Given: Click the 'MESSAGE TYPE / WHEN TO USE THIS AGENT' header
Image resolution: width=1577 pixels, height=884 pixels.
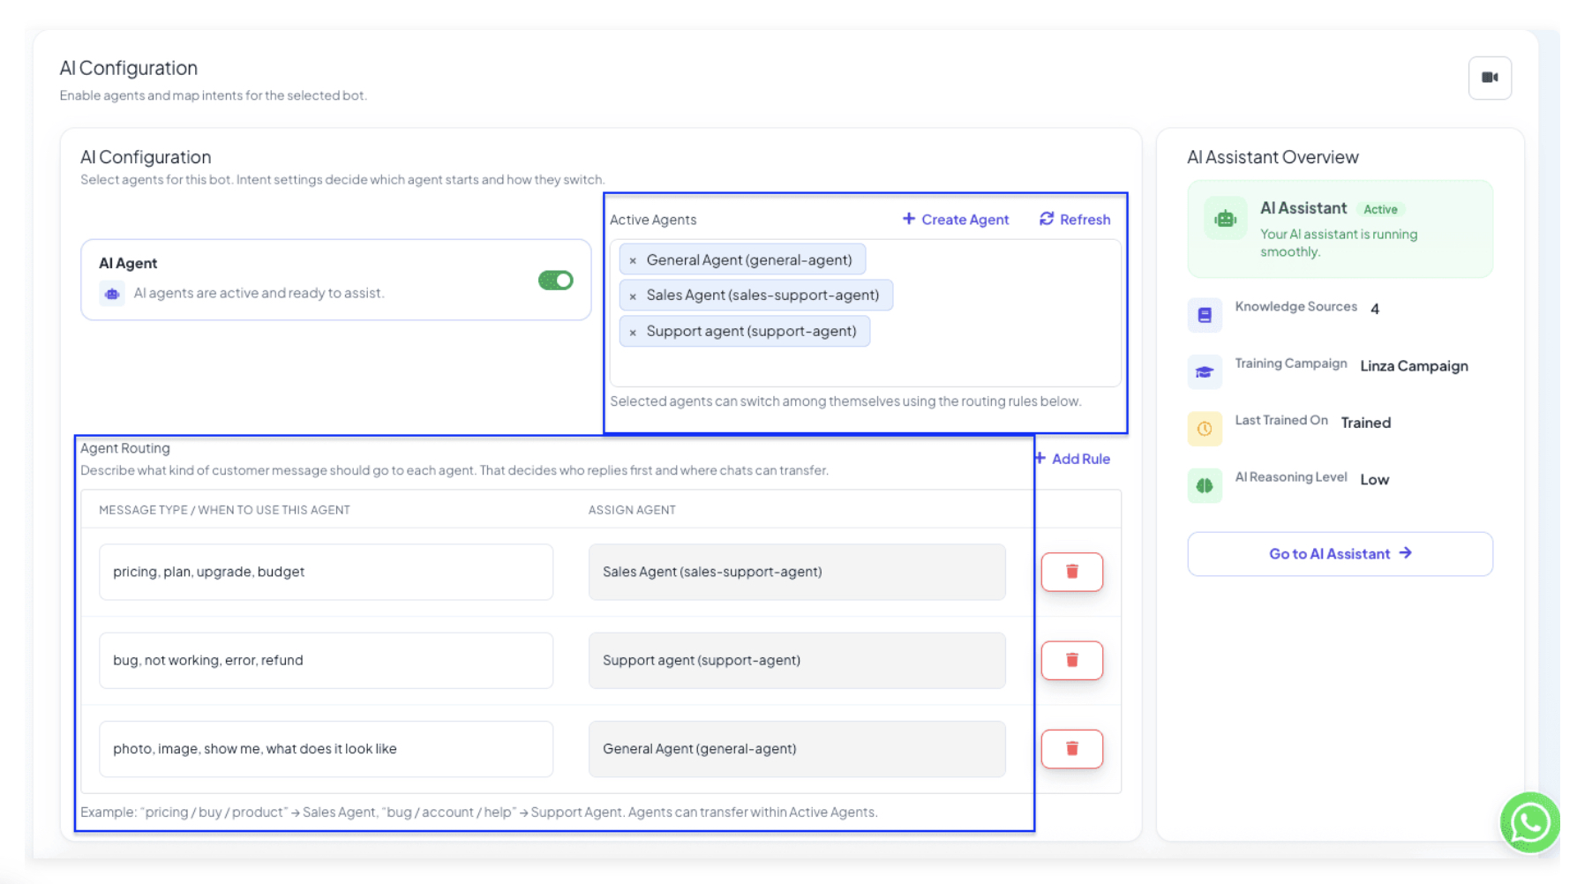Looking at the screenshot, I should tap(224, 510).
